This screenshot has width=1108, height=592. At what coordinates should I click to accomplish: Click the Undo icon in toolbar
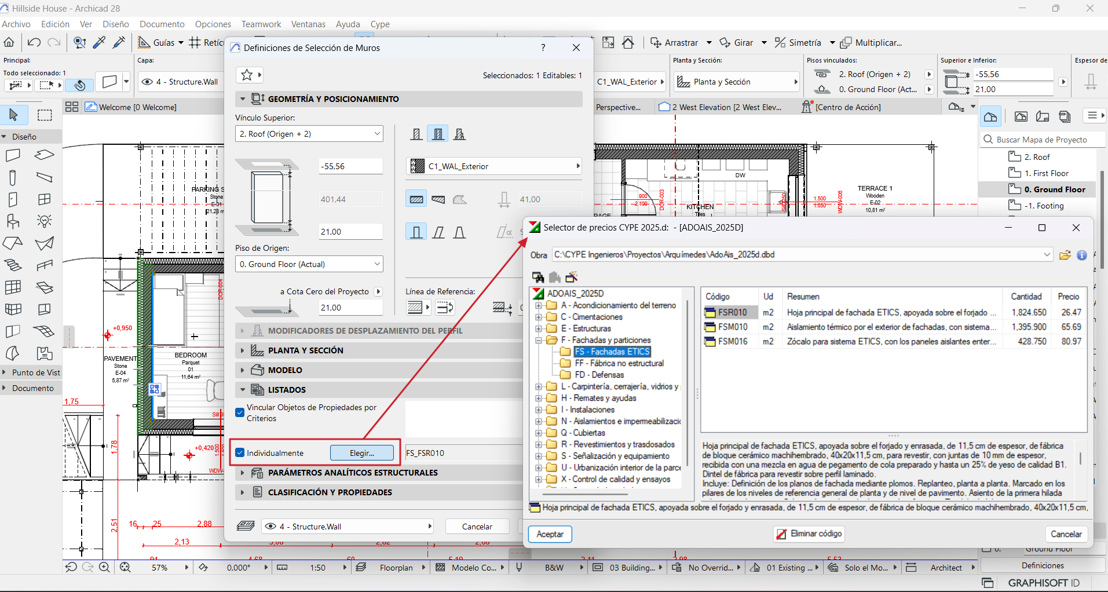point(34,42)
